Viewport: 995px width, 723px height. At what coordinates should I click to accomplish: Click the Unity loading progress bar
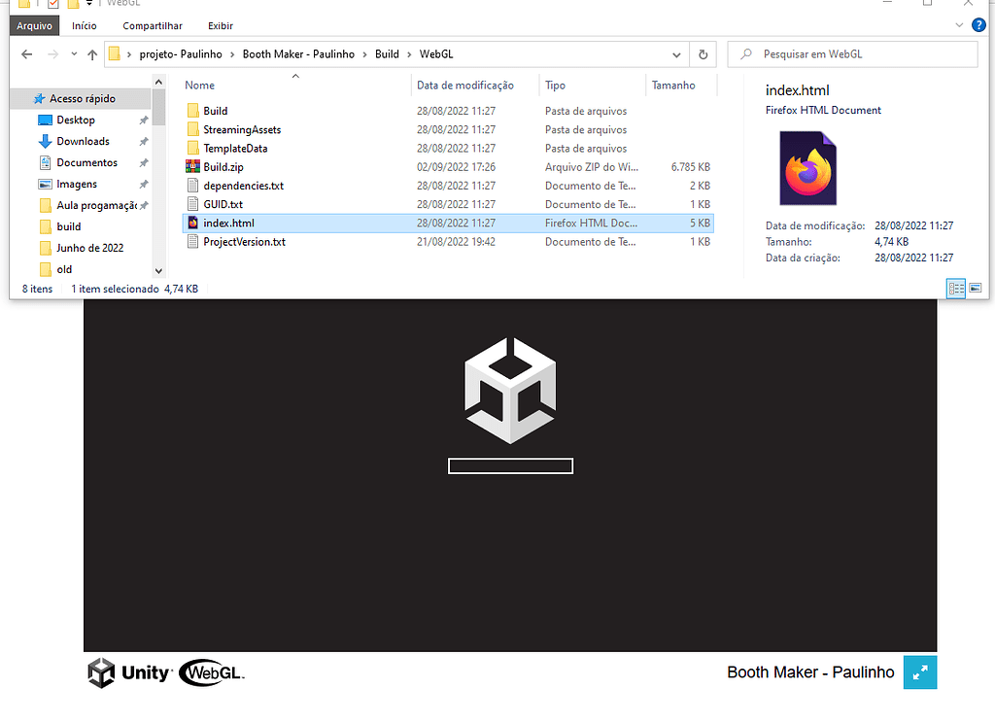[x=510, y=465]
